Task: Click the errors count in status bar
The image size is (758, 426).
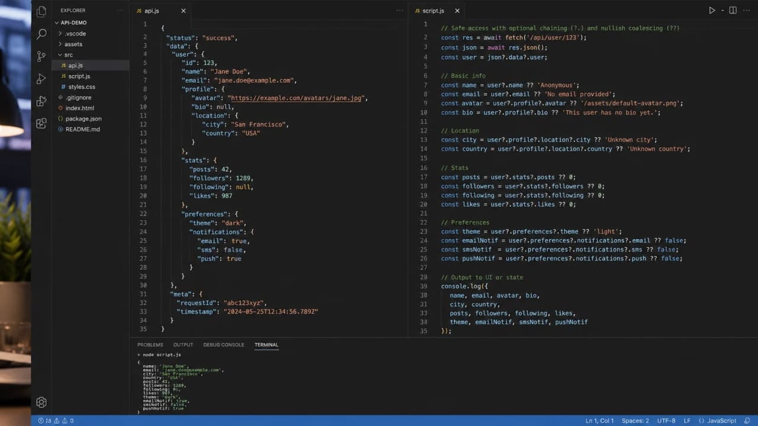Action: (45, 421)
